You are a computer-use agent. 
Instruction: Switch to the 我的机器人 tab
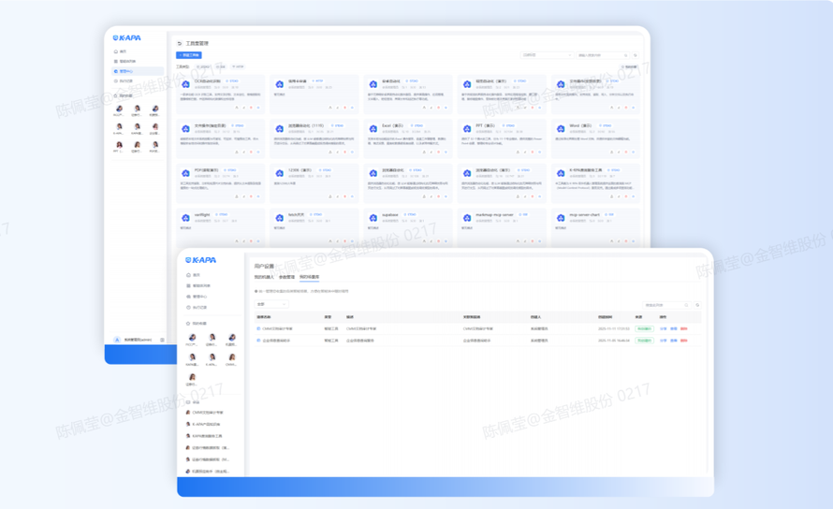point(264,277)
